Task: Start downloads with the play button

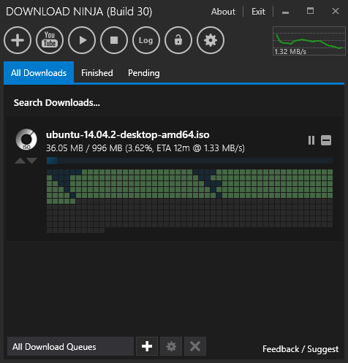Action: click(x=82, y=40)
